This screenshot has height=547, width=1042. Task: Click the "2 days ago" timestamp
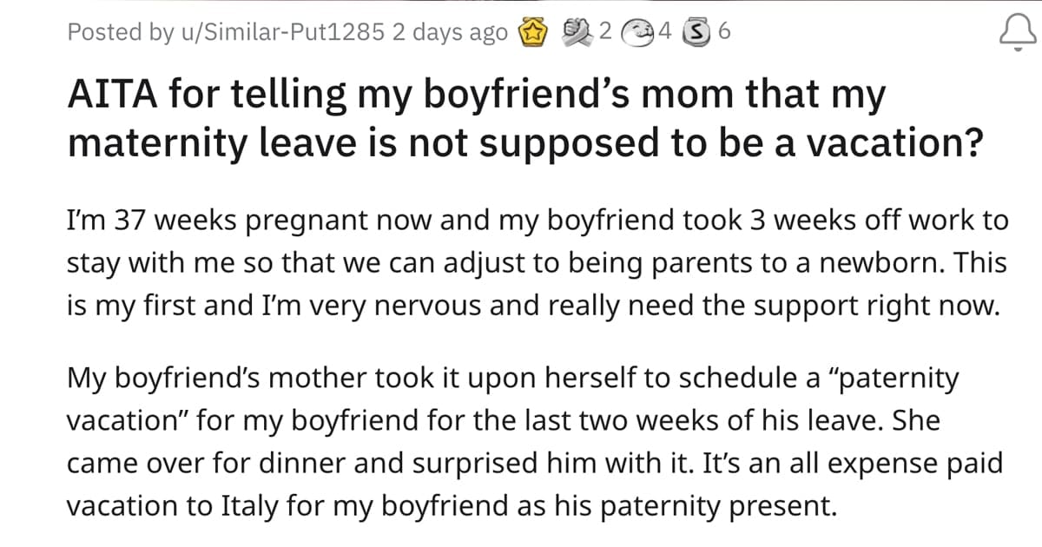point(450,33)
